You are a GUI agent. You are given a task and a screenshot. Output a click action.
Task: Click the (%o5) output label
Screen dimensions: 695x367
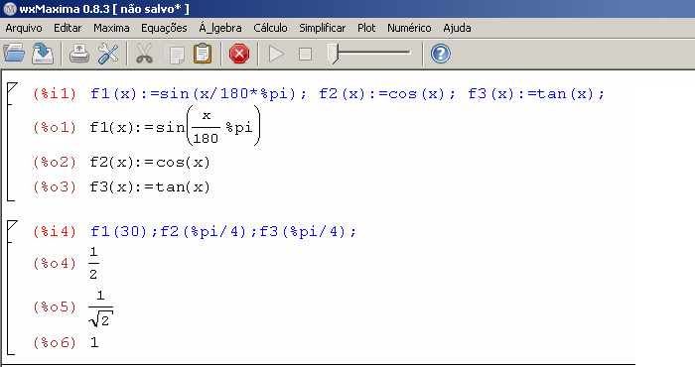(55, 306)
